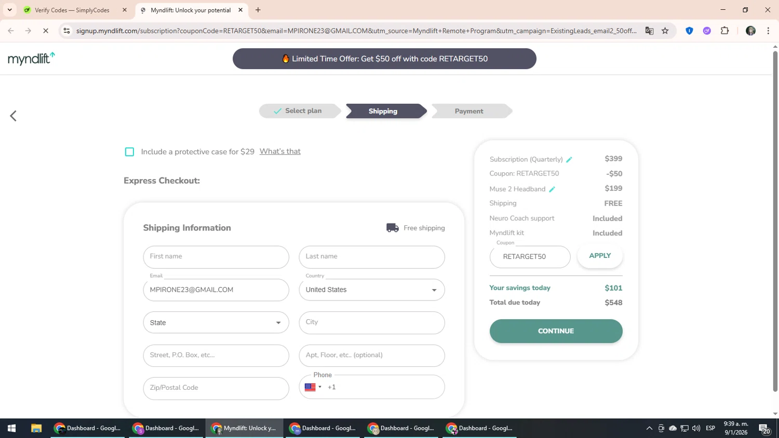
Task: Edit the Quarterly Subscription pencil icon
Action: pos(569,159)
